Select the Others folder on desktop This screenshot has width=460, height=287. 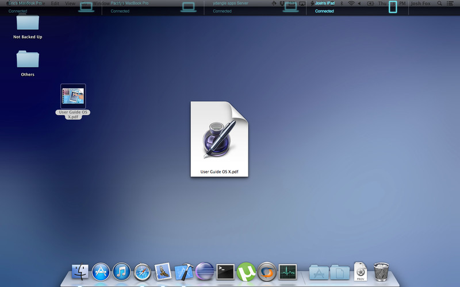click(28, 64)
